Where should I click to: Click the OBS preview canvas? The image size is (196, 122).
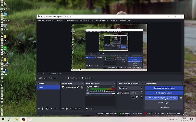point(109,47)
